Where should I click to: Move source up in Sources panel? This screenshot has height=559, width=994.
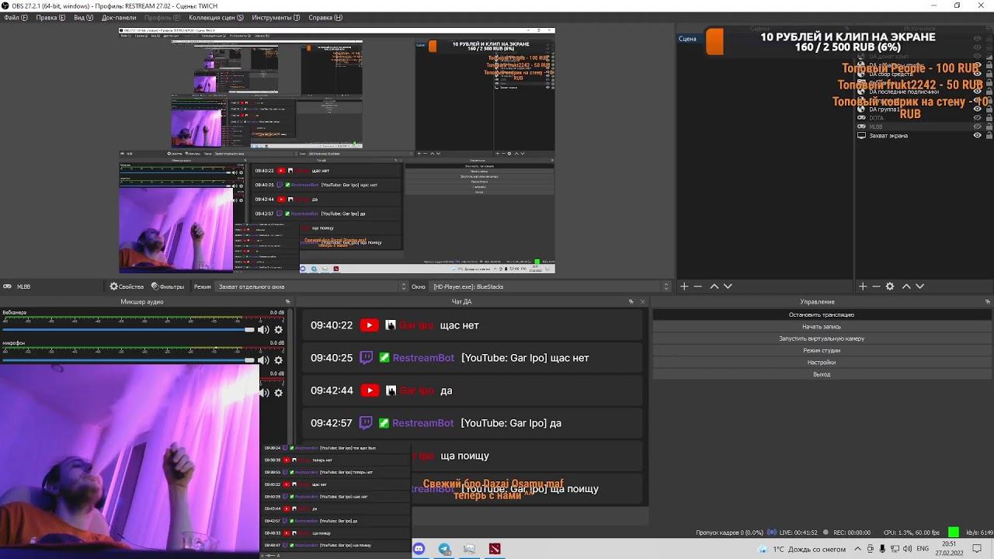coord(906,286)
